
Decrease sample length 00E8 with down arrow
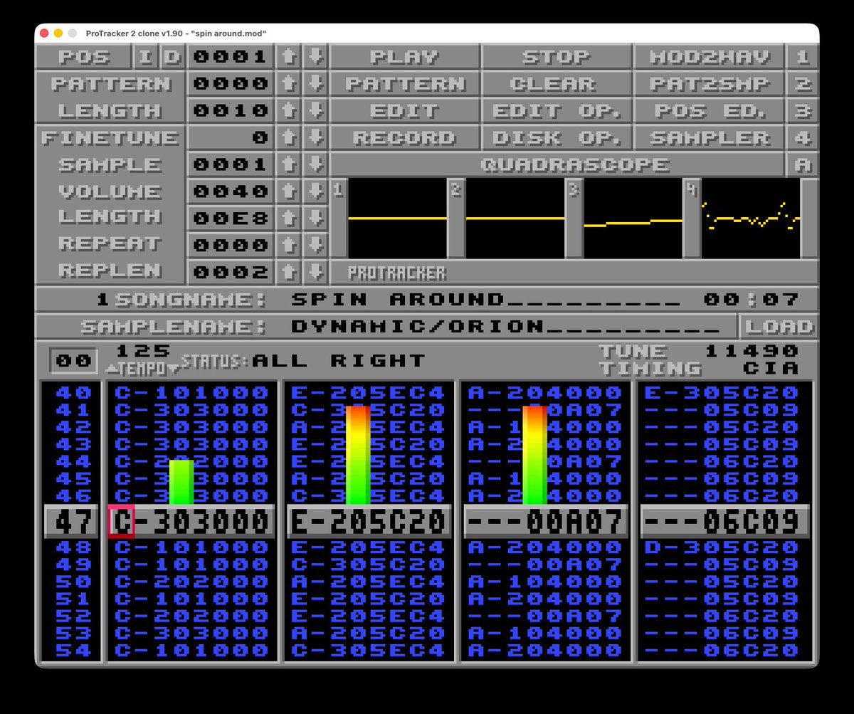click(x=315, y=218)
